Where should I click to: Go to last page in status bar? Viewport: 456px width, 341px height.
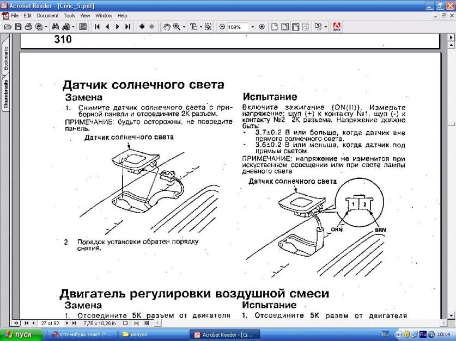pos(74,323)
